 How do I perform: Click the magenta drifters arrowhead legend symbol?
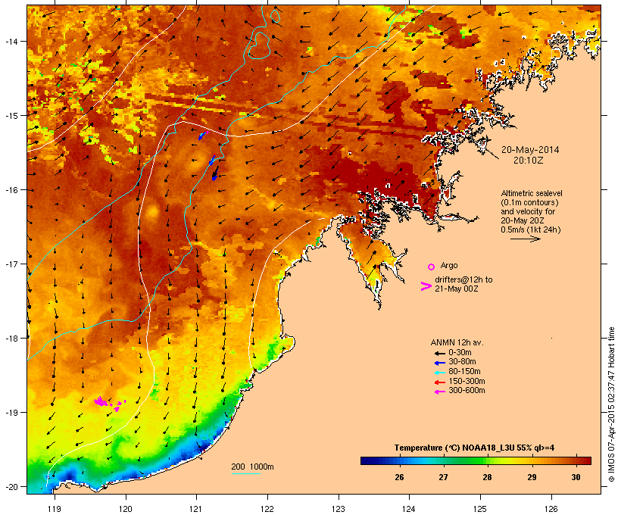coord(426,286)
